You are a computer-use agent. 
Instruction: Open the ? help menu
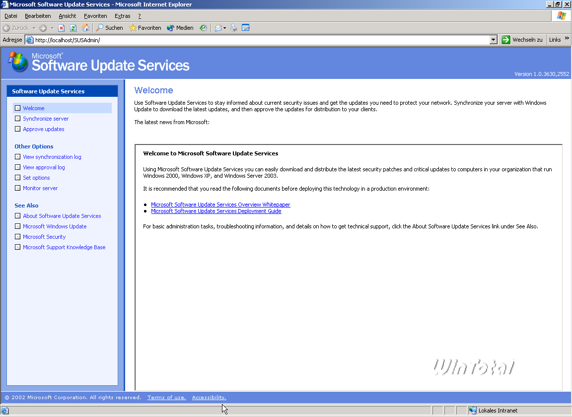click(140, 16)
